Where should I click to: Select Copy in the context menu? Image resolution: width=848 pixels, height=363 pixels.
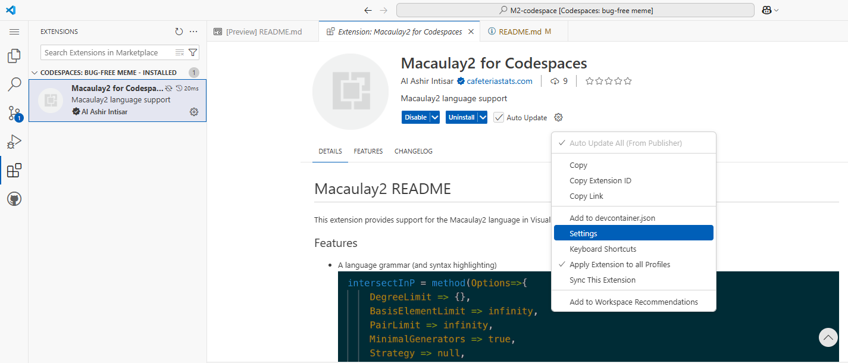click(634, 165)
